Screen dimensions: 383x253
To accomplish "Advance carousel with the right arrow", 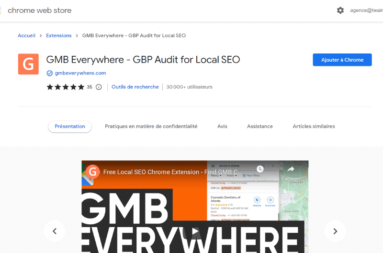I will point(335,231).
